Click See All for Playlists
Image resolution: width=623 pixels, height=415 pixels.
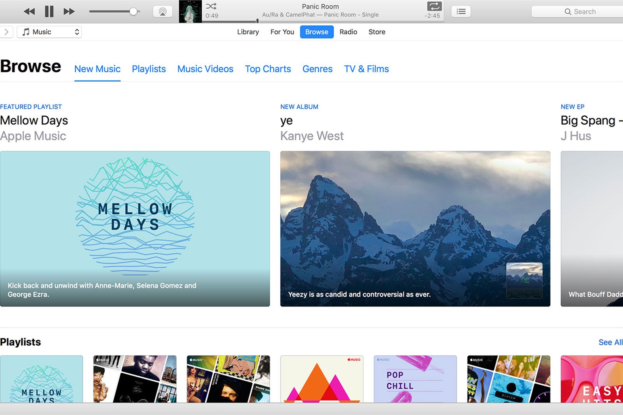click(611, 342)
